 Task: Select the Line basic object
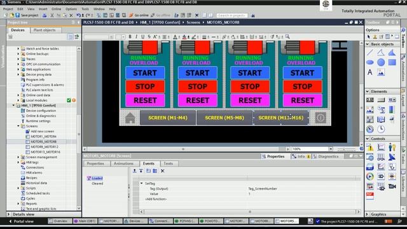pyautogui.click(x=370, y=53)
